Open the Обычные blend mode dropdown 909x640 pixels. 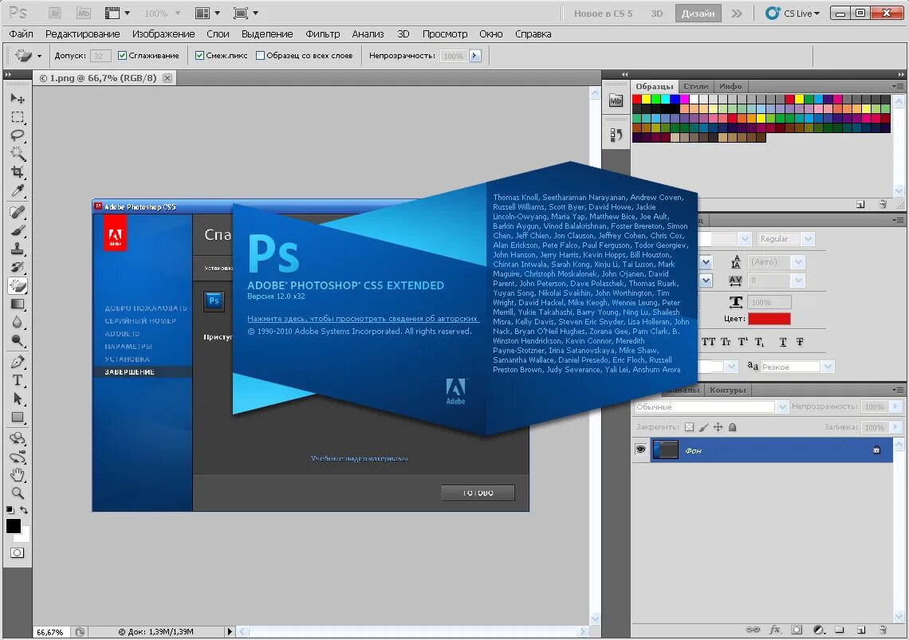click(x=782, y=407)
